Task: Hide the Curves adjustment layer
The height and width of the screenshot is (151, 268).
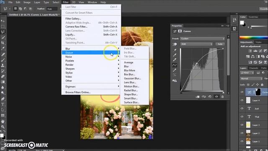Action: pos(242,92)
